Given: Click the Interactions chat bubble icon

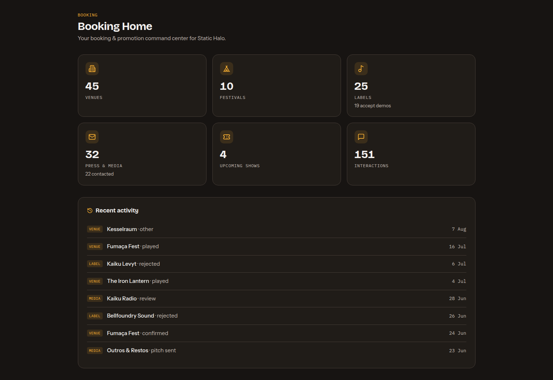Looking at the screenshot, I should click(x=361, y=137).
